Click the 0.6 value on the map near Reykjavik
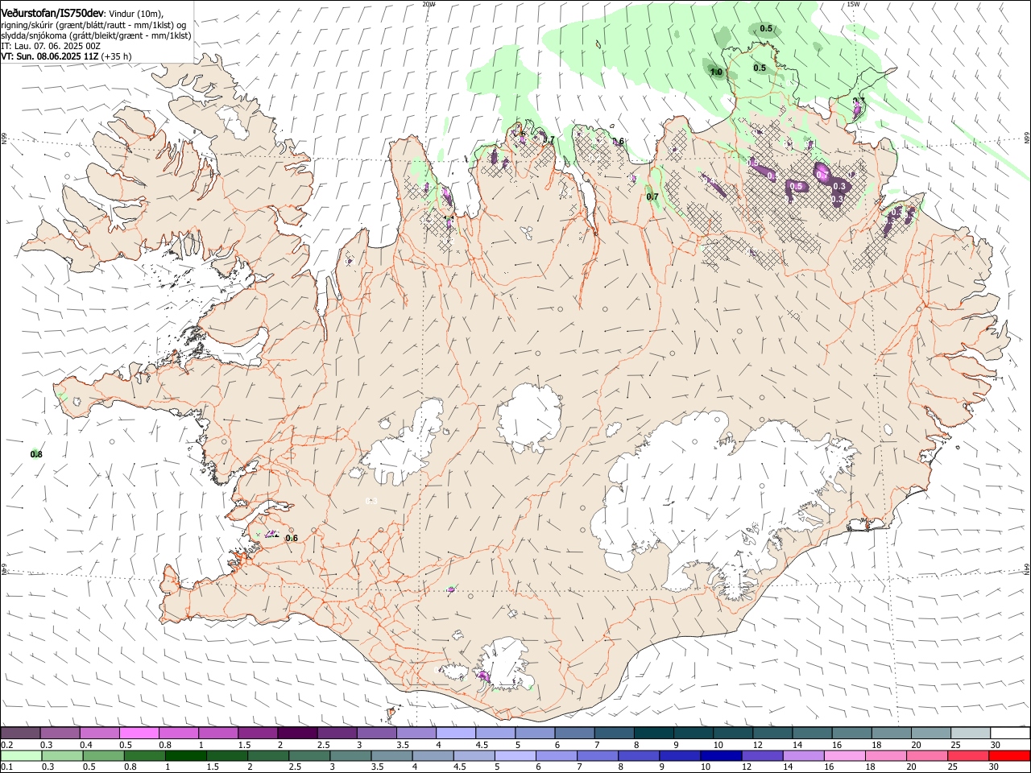This screenshot has height=773, width=1031. click(292, 538)
